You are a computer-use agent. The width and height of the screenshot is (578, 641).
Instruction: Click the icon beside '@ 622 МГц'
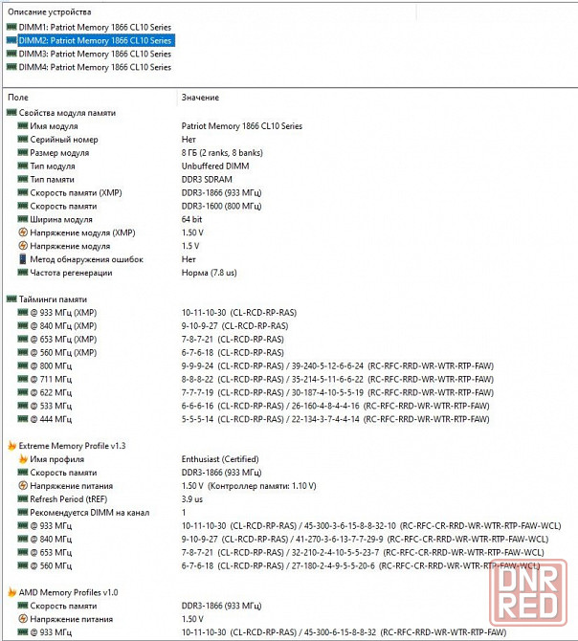pyautogui.click(x=23, y=392)
